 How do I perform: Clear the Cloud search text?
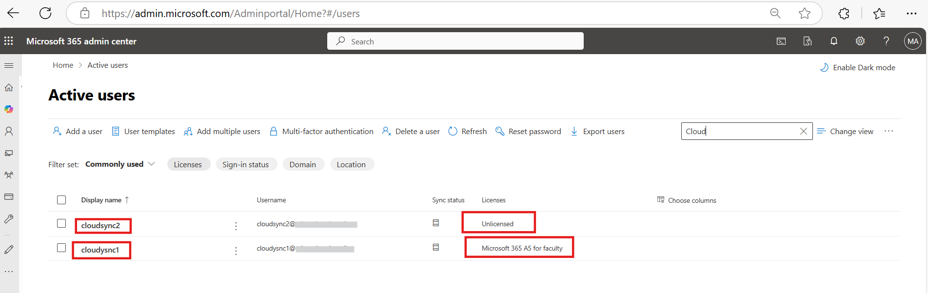click(804, 131)
